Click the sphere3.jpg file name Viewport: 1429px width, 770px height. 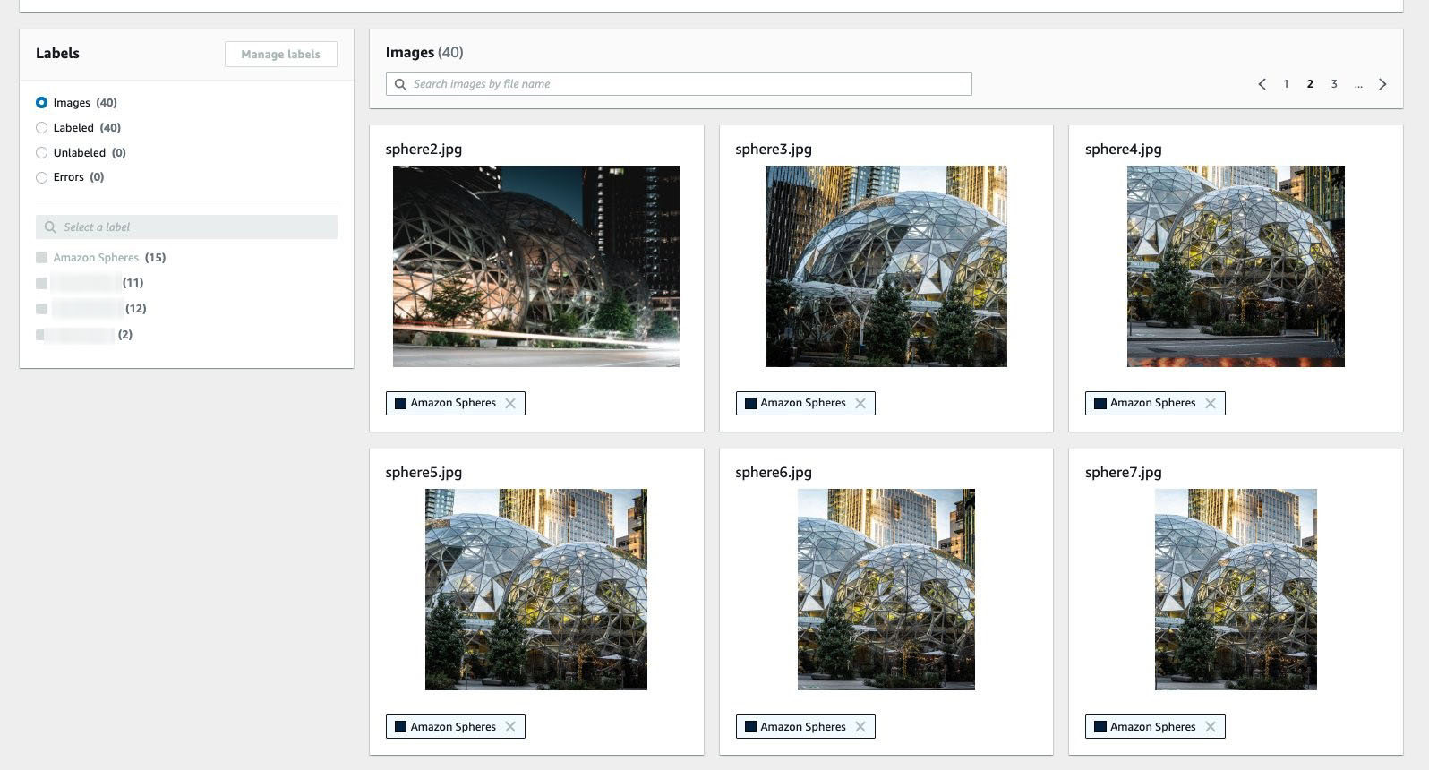coord(774,150)
